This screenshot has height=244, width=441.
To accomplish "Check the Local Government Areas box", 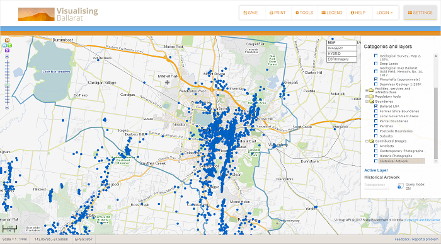I will (376, 116).
